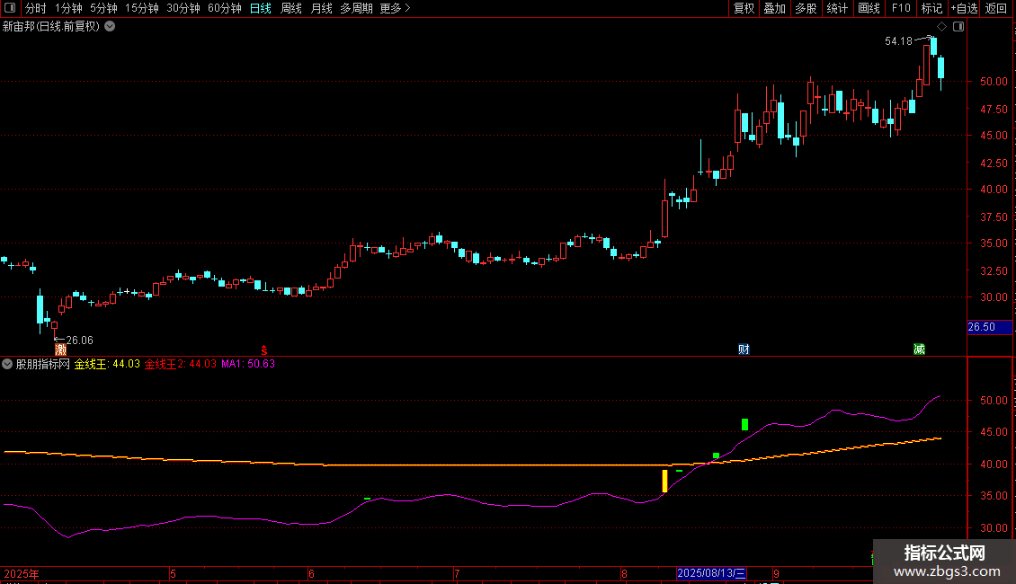Open the 统计 statistics tool
Screen dimensions: 1016x584
pos(836,8)
